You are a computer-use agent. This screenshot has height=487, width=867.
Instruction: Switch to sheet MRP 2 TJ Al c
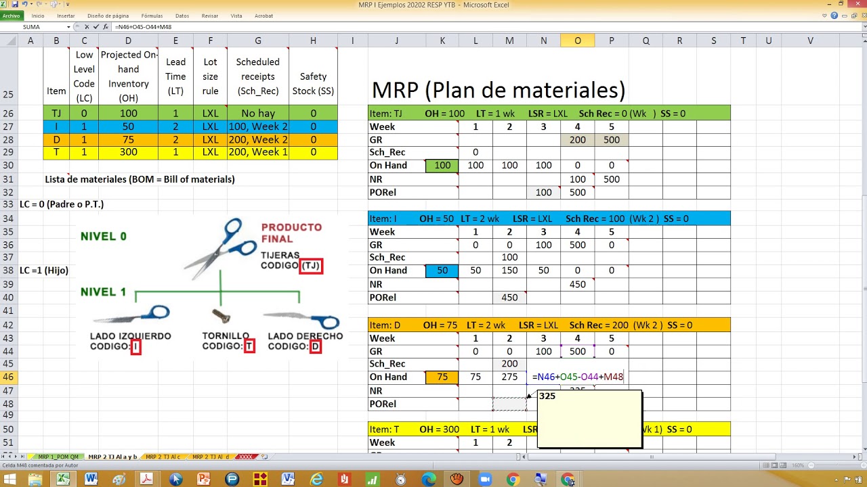tap(163, 457)
